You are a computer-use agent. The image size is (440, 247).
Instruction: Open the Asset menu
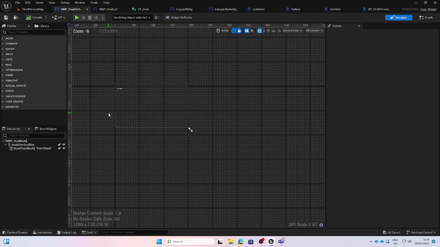click(40, 3)
